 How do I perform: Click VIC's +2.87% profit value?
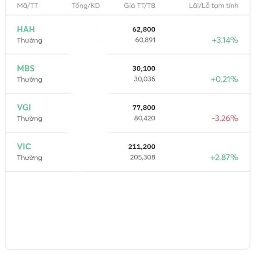pyautogui.click(x=224, y=158)
